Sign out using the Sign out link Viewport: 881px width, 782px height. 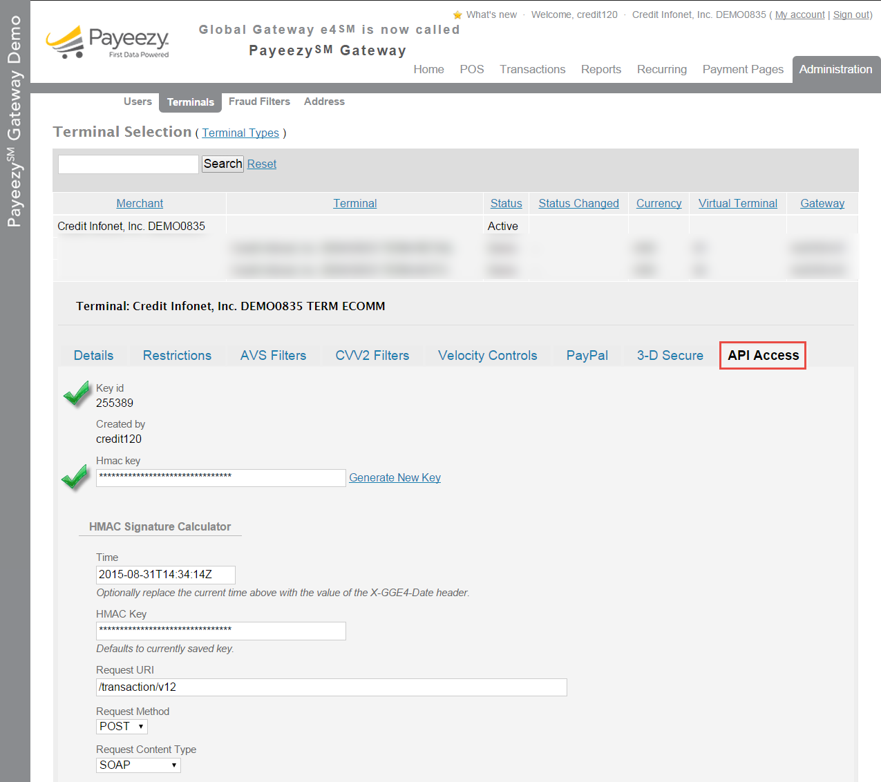[851, 14]
